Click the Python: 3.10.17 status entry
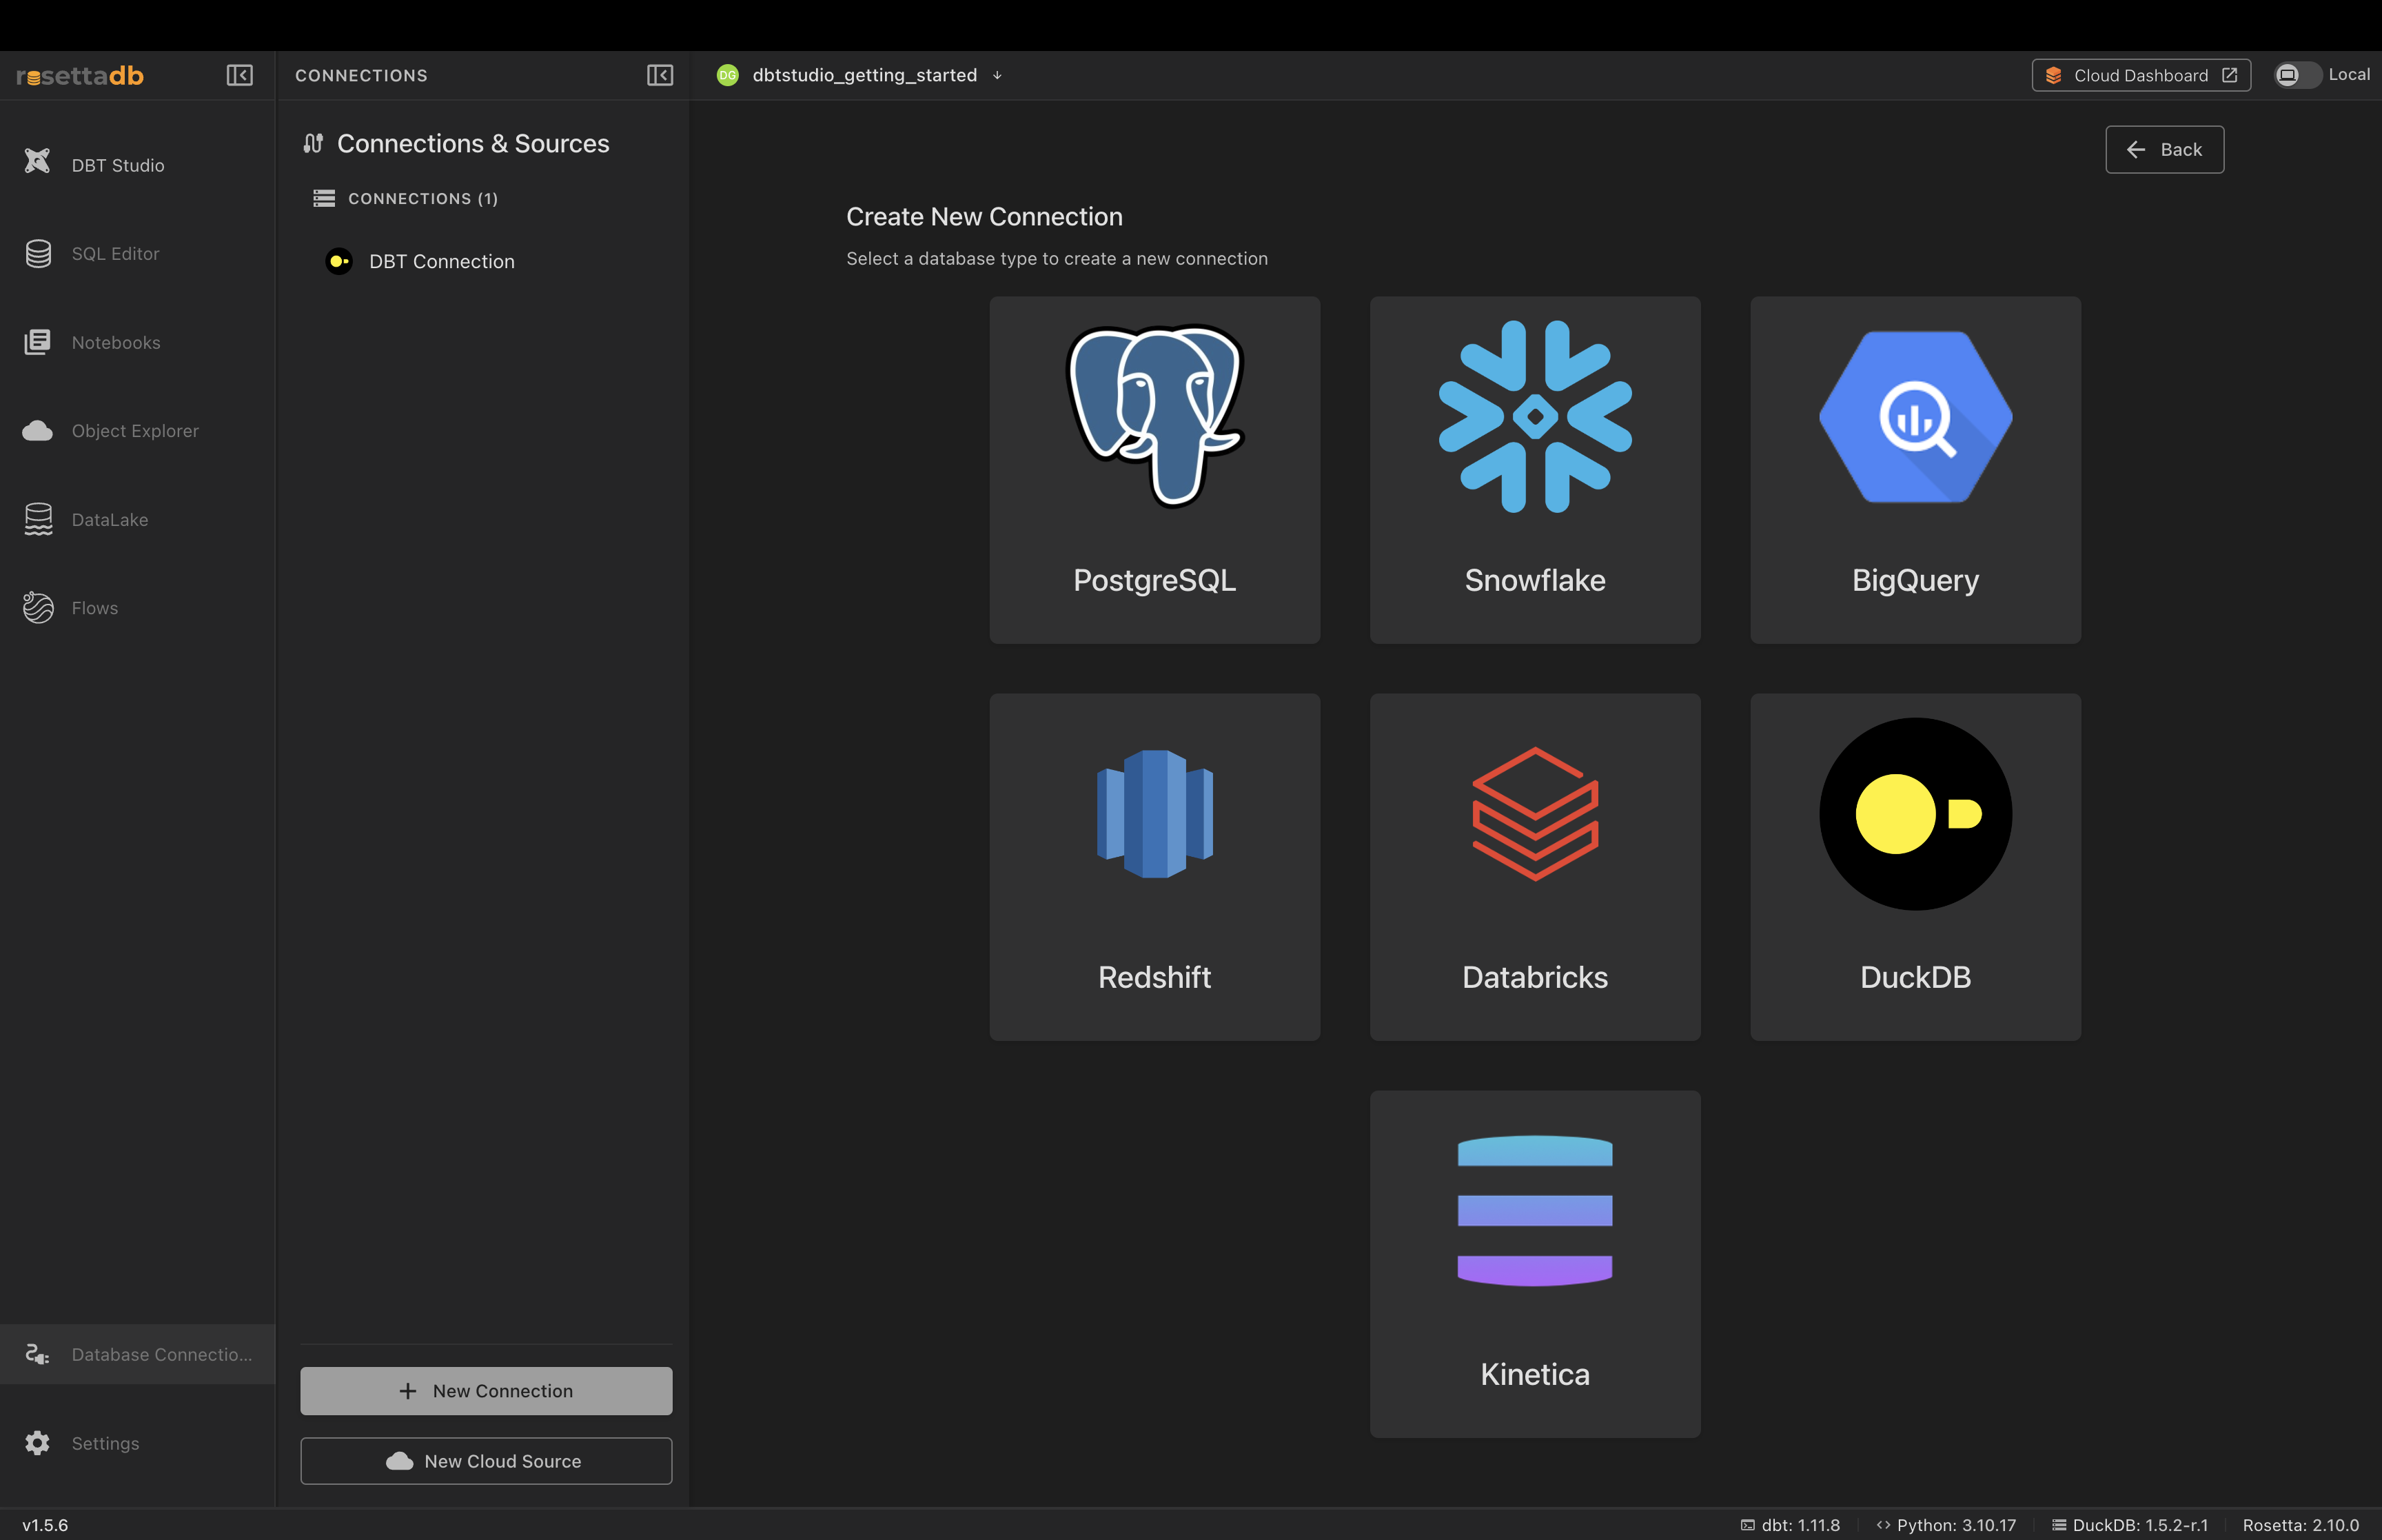Viewport: 2382px width, 1540px height. point(1946,1525)
